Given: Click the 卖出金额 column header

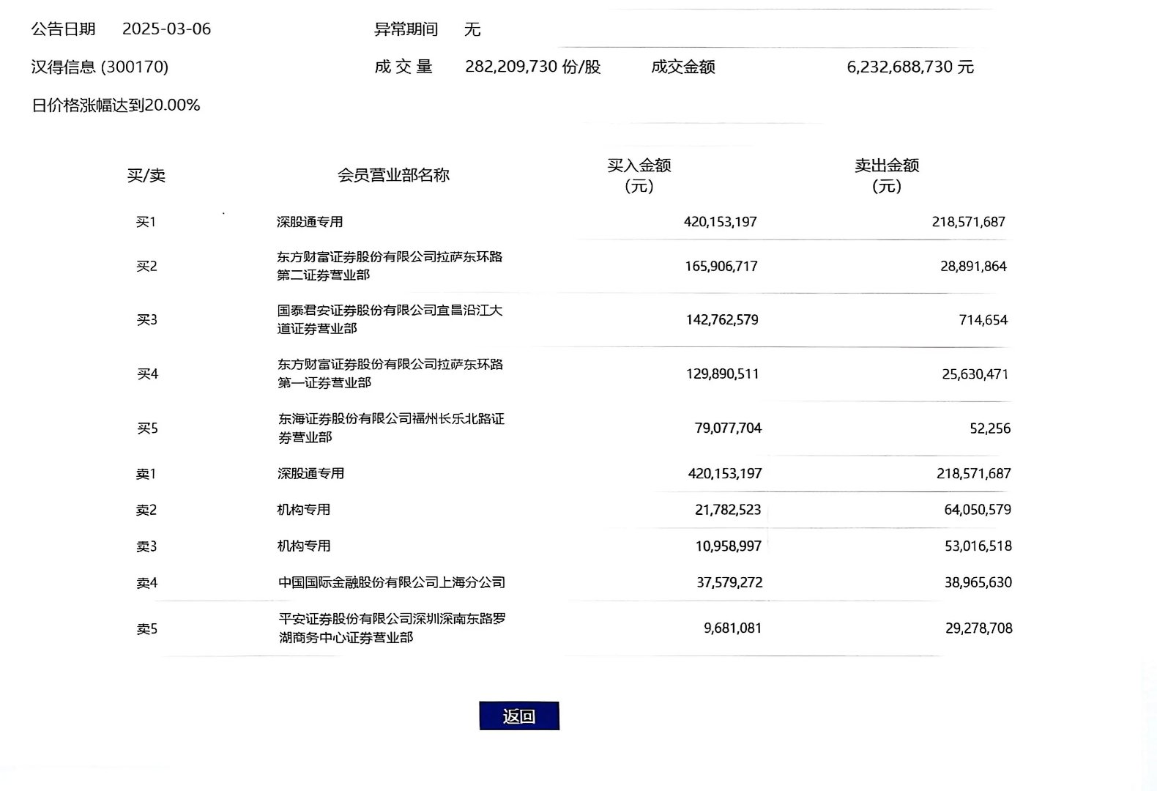Looking at the screenshot, I should (x=886, y=175).
